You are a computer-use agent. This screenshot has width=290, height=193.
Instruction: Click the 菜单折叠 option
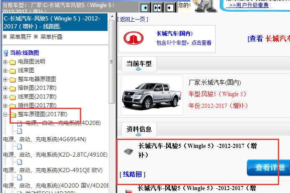click(51, 37)
